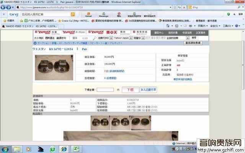Stop loading with the red X icon
The image size is (245, 153).
click(x=184, y=7)
